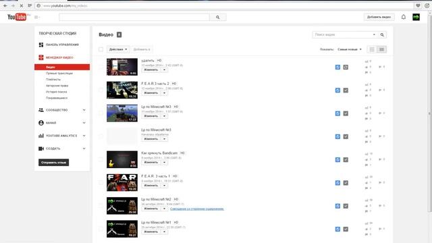Screen dimensions: 432x243
Task: Open the Действия dropdown
Action: (118, 49)
